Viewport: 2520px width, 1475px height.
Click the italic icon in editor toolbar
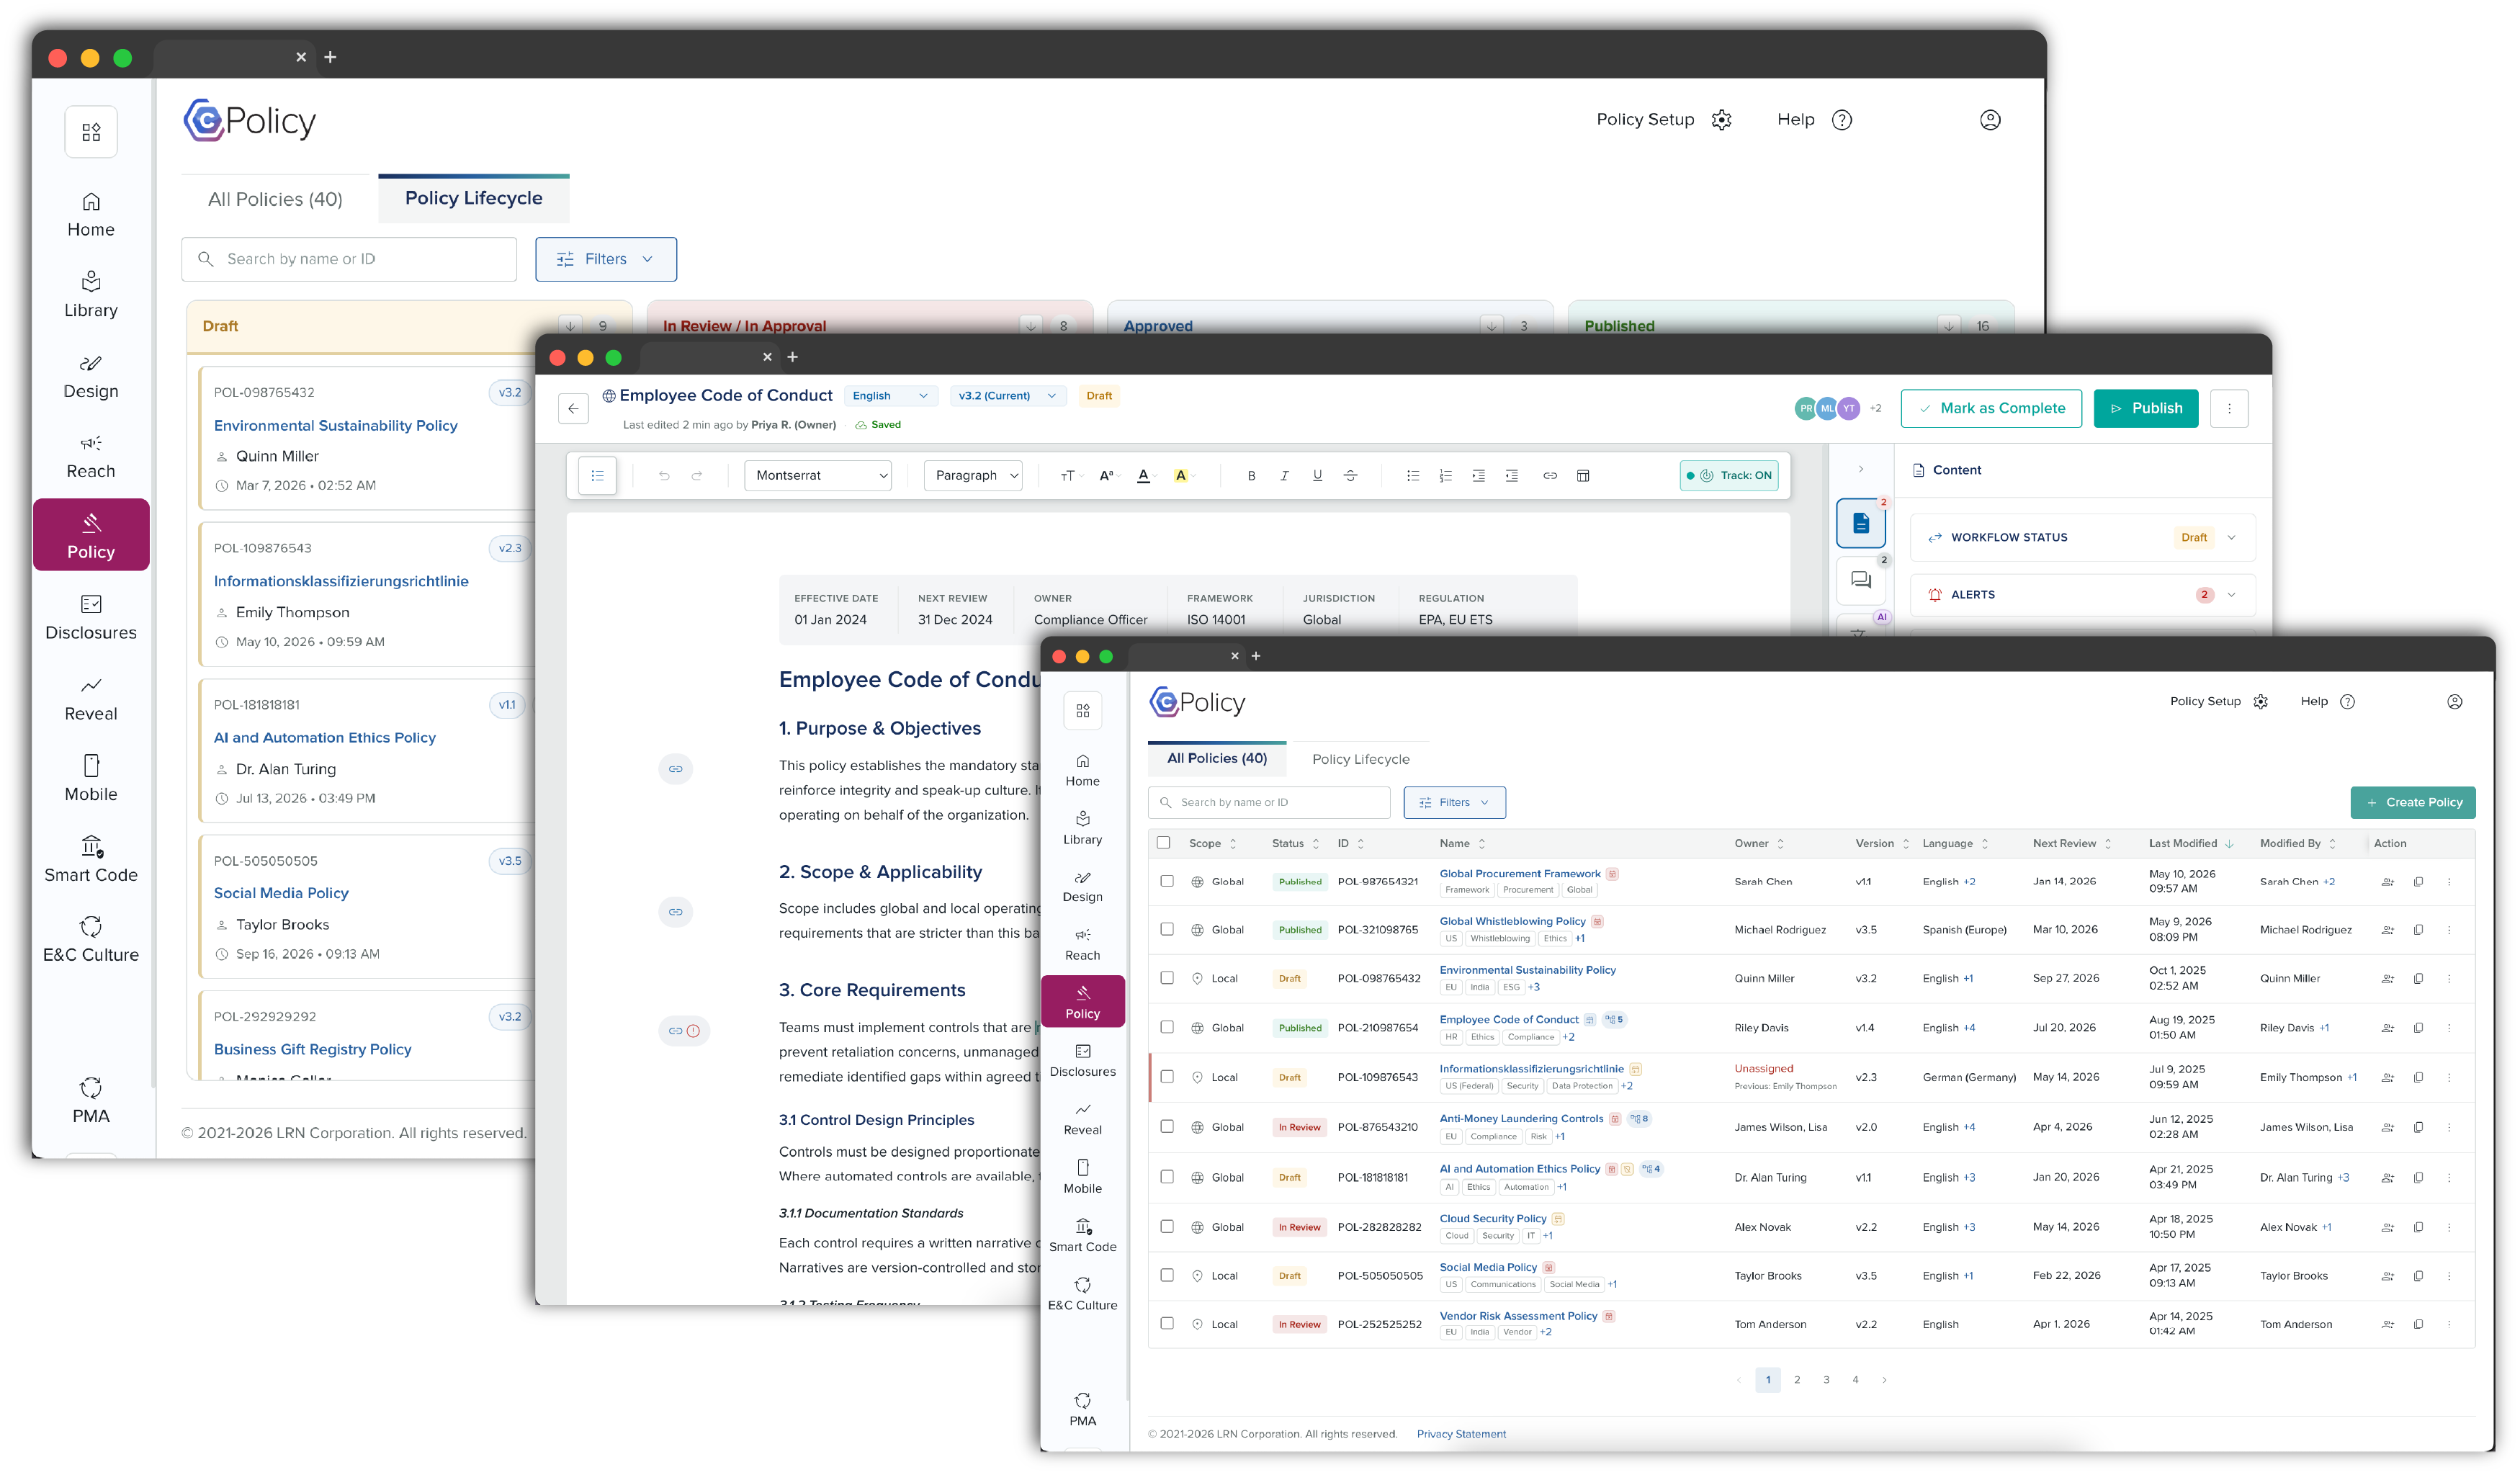(1284, 476)
